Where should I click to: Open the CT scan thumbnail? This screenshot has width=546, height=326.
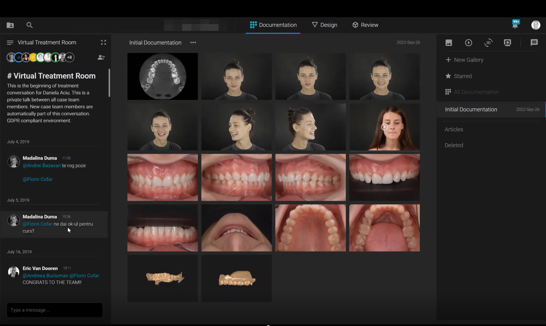[162, 76]
